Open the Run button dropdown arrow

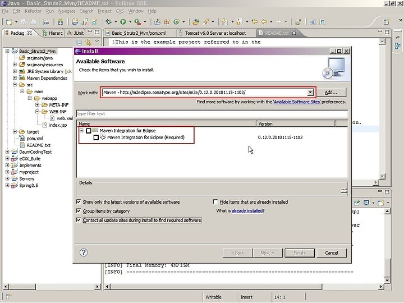130,22
